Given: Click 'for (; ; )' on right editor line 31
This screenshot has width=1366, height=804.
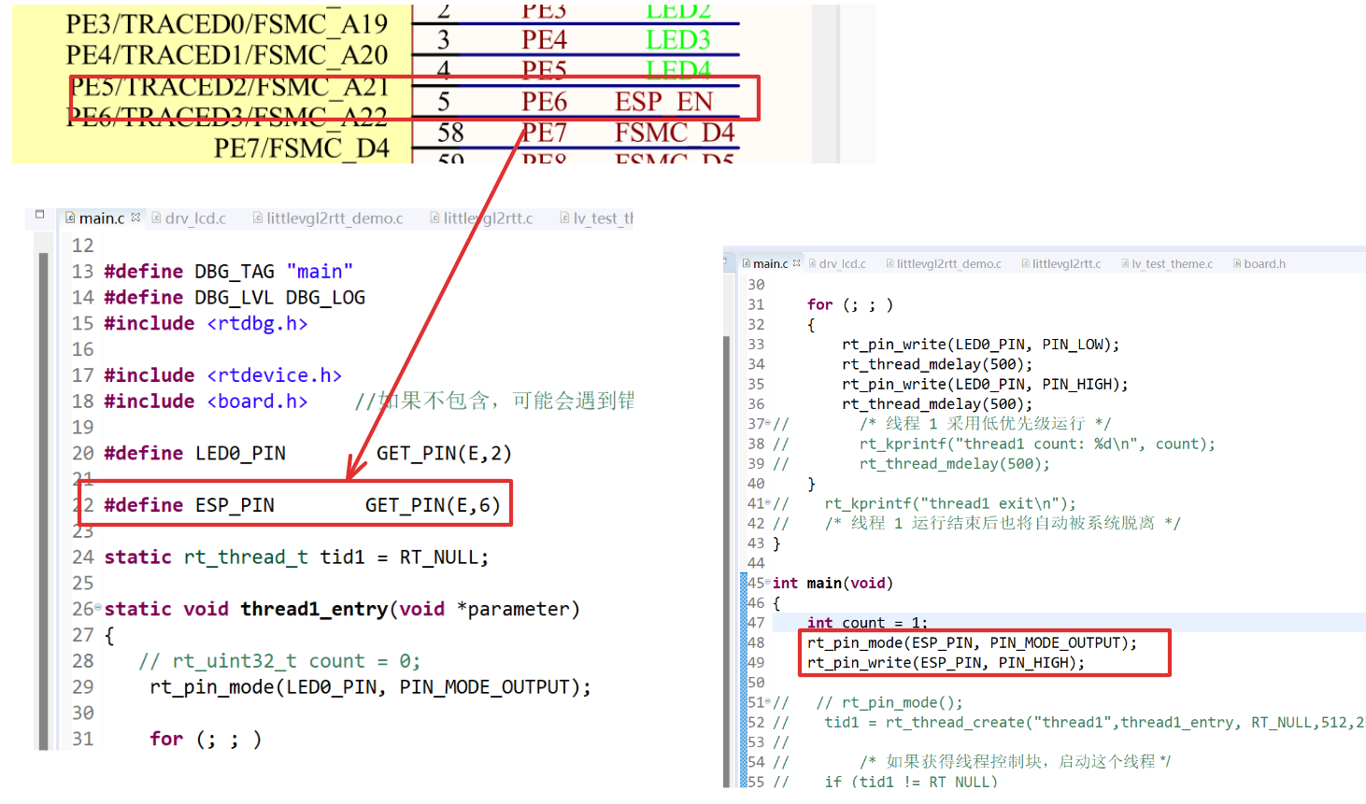Looking at the screenshot, I should [850, 304].
